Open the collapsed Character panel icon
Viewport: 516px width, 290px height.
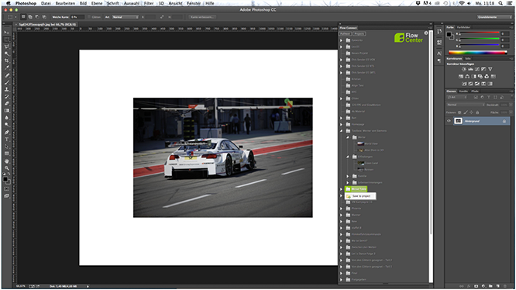click(x=439, y=54)
